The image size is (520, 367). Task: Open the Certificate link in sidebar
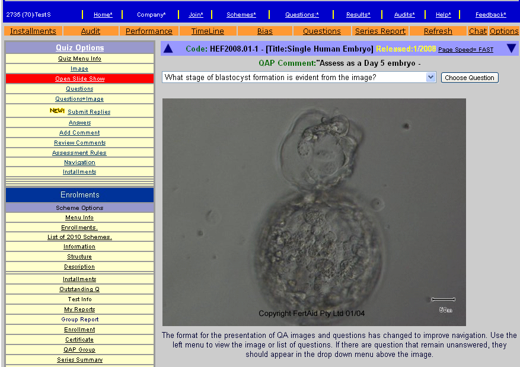[79, 340]
